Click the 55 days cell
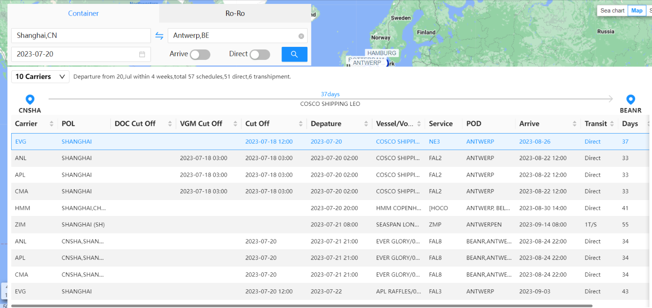The image size is (652, 308). click(x=625, y=225)
